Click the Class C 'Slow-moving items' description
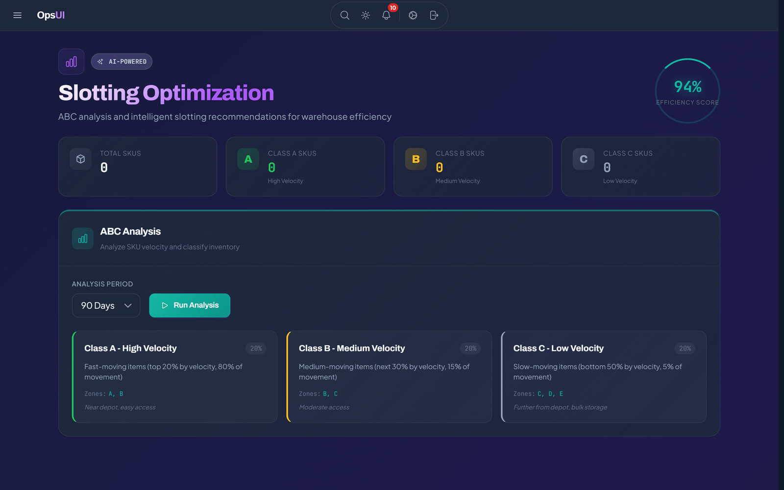 click(x=597, y=372)
